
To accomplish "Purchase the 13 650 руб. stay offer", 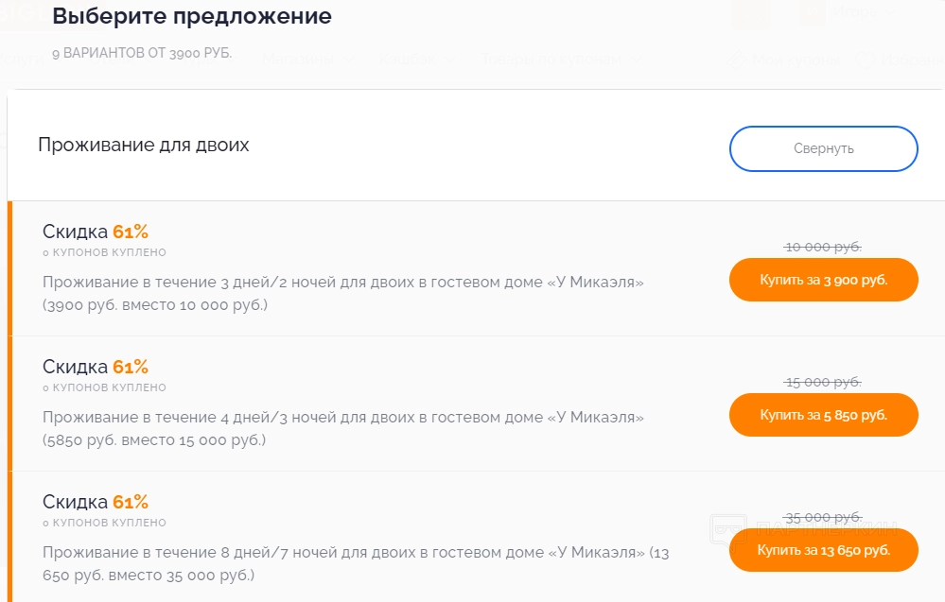I will tap(823, 550).
